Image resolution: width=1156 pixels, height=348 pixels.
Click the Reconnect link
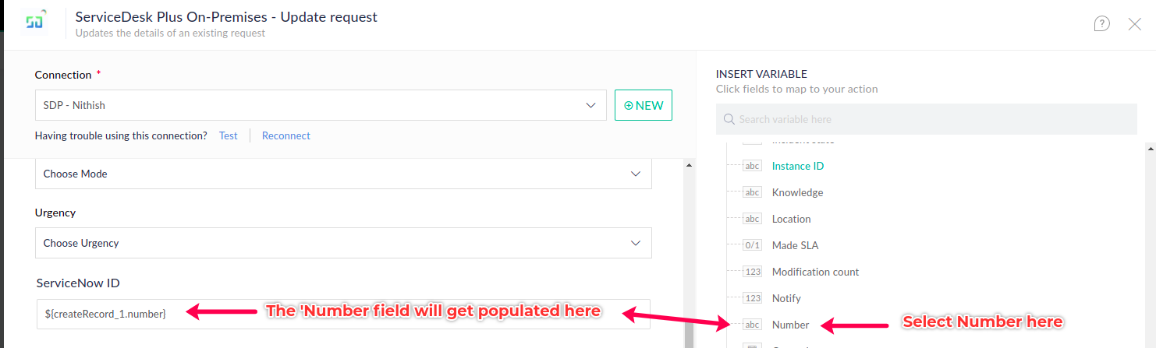(285, 135)
